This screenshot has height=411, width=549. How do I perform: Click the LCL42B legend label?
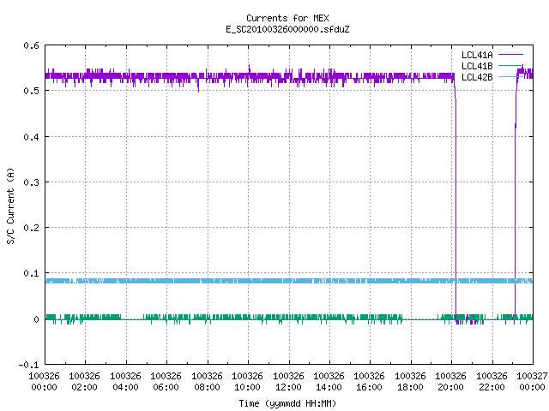coord(477,77)
